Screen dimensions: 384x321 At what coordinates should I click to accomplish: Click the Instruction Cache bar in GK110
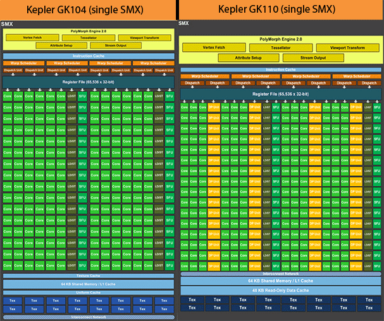point(281,70)
